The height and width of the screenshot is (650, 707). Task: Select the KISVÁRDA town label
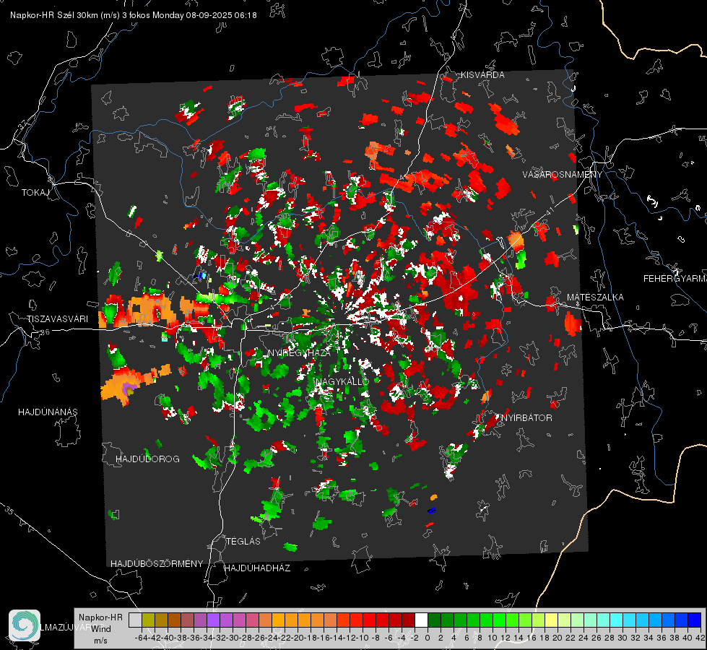click(482, 75)
